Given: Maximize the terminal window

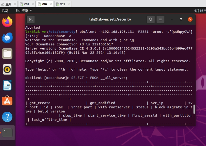Looking at the screenshot, I should (181, 19).
